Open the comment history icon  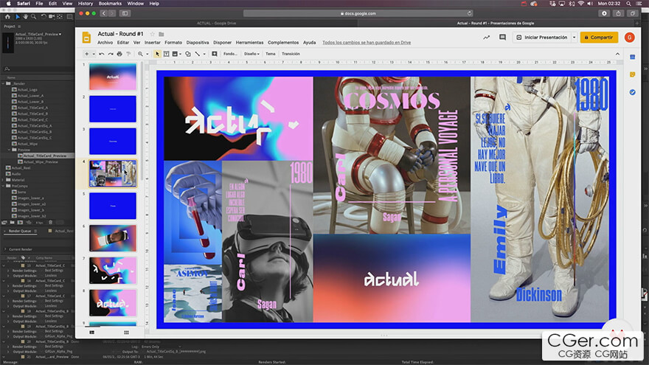(x=502, y=38)
